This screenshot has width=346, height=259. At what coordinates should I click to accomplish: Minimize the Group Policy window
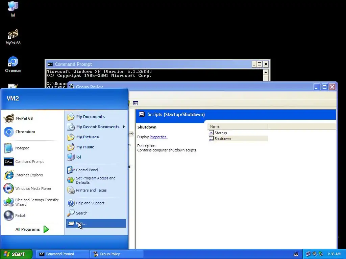[316, 87]
